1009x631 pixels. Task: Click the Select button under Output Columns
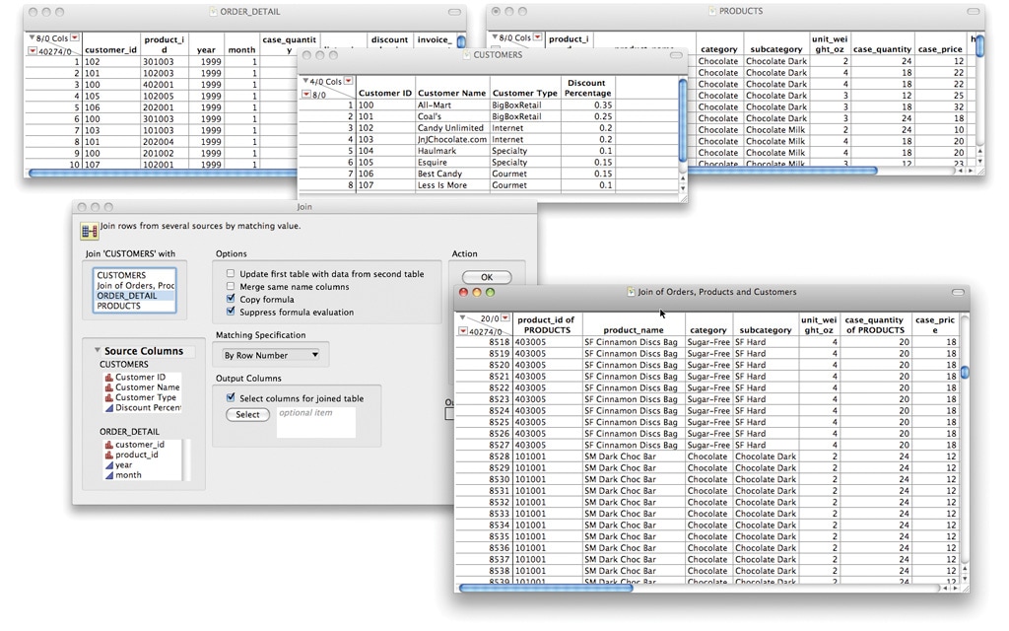(x=247, y=415)
